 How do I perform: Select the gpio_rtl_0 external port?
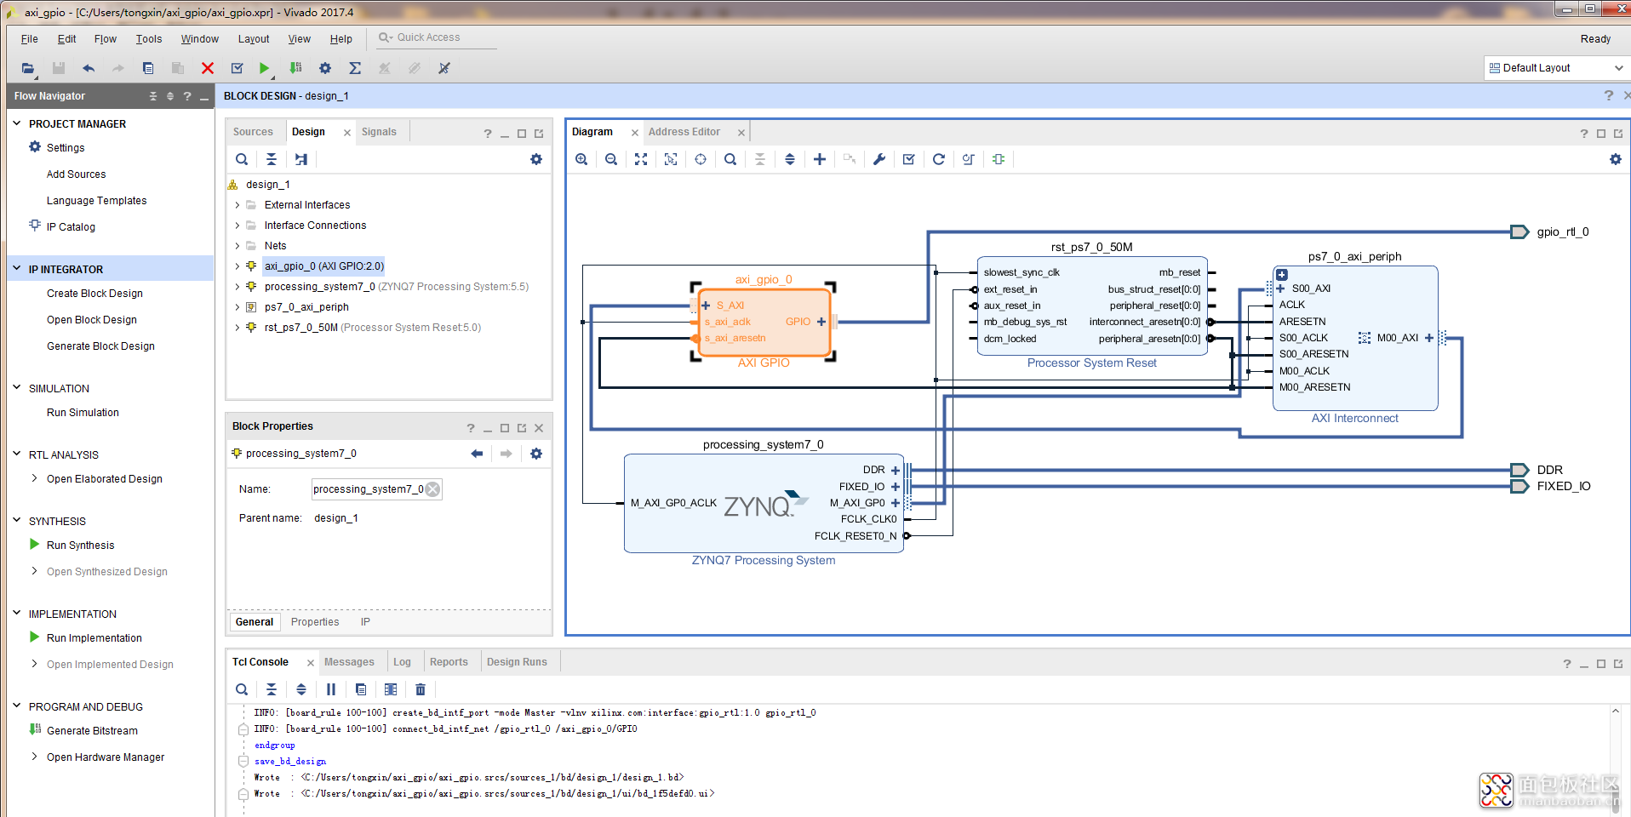coord(1519,231)
